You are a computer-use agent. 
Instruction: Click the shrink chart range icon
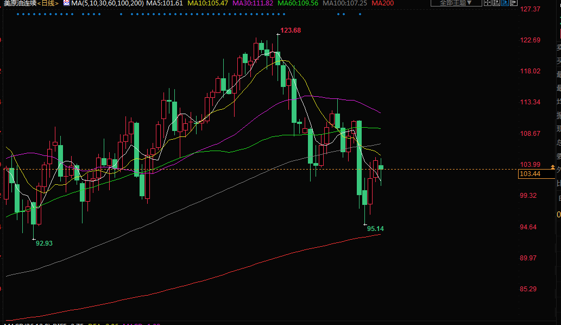coord(496,3)
